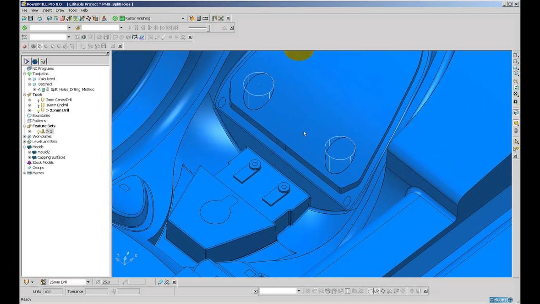Expand the Calculated toolpaths folder
Screen dimensions: 540x304
[x=30, y=79]
